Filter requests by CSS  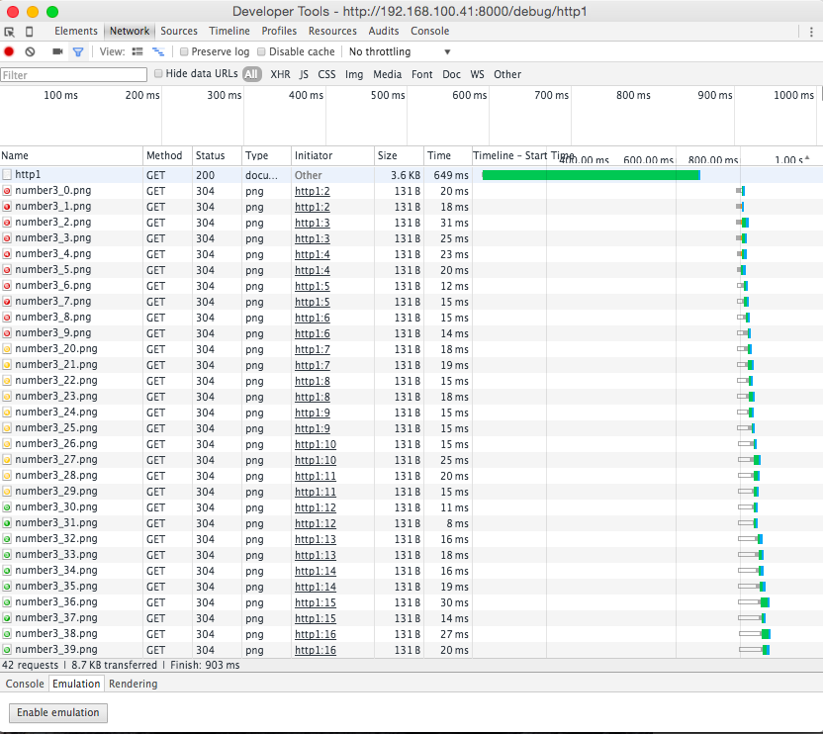[x=326, y=74]
